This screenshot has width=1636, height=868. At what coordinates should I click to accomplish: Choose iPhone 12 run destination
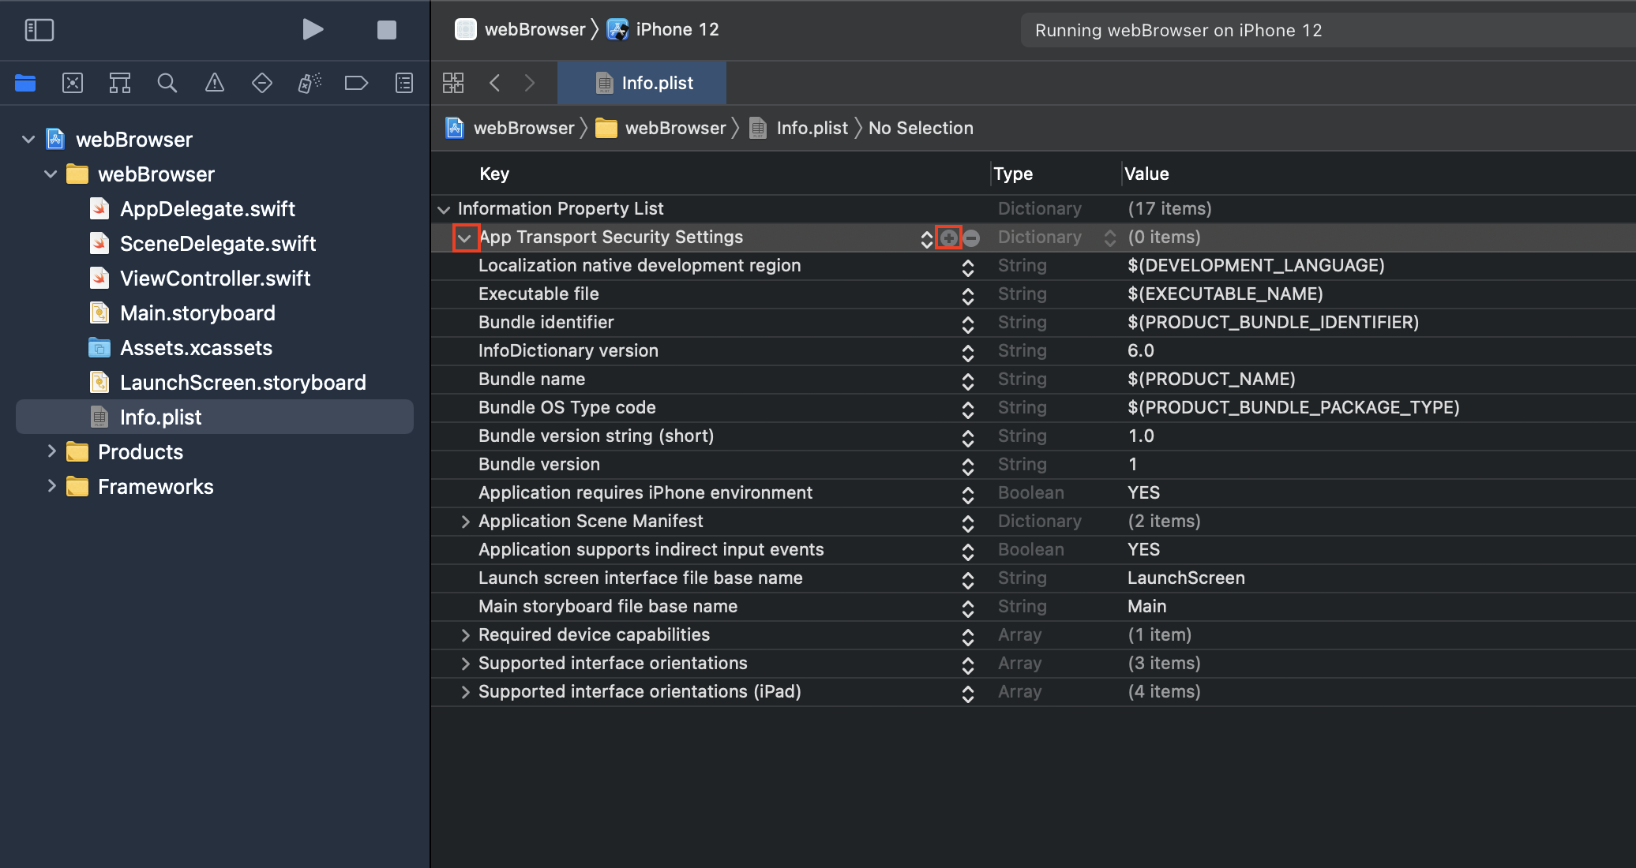(x=663, y=30)
